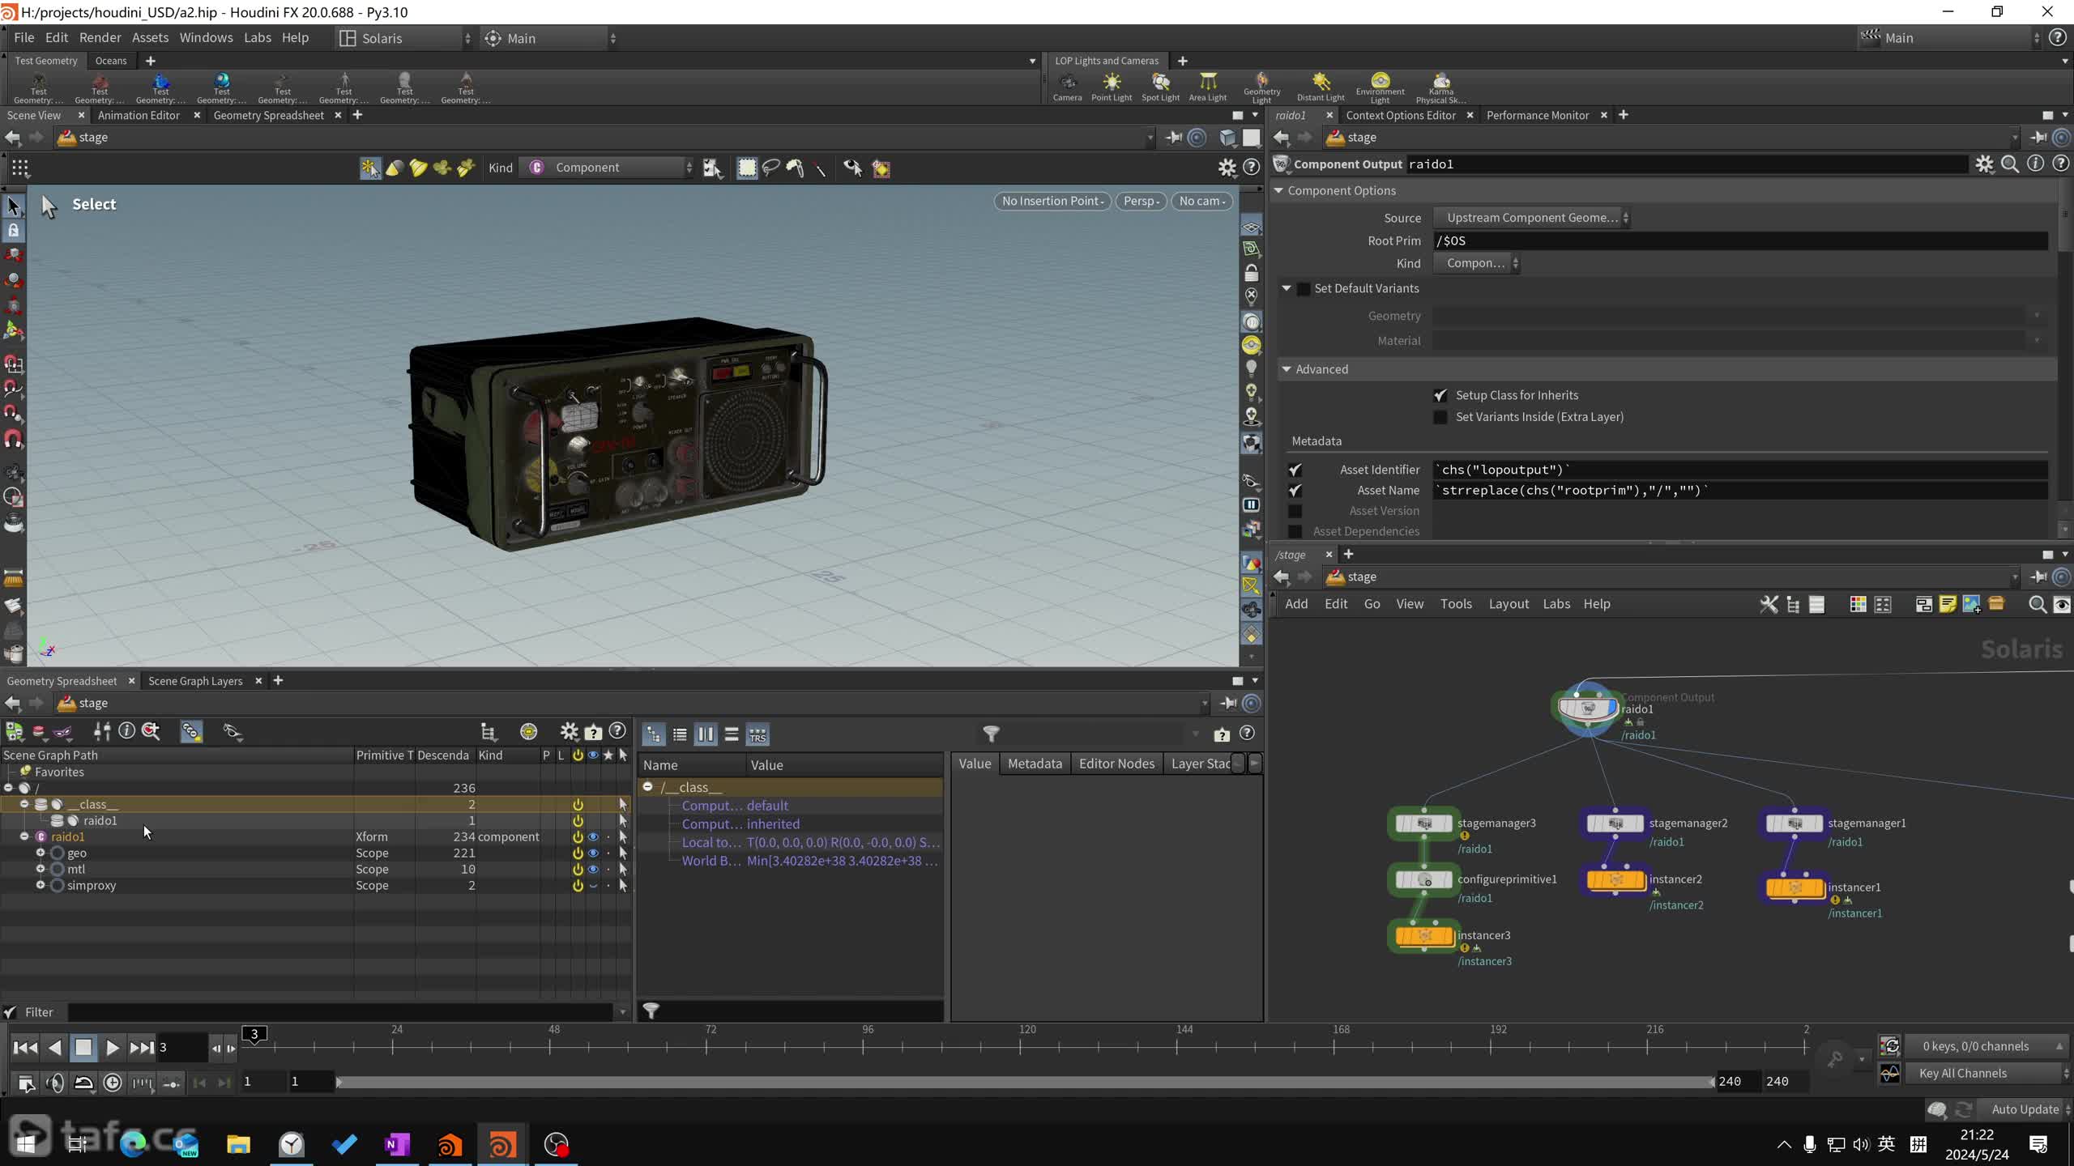Open the Render menu
The height and width of the screenshot is (1166, 2074).
pos(100,37)
